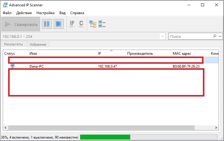Image resolution: width=224 pixels, height=141 pixels.
Task: Open the Действия menu
Action: pyautogui.click(x=24, y=13)
